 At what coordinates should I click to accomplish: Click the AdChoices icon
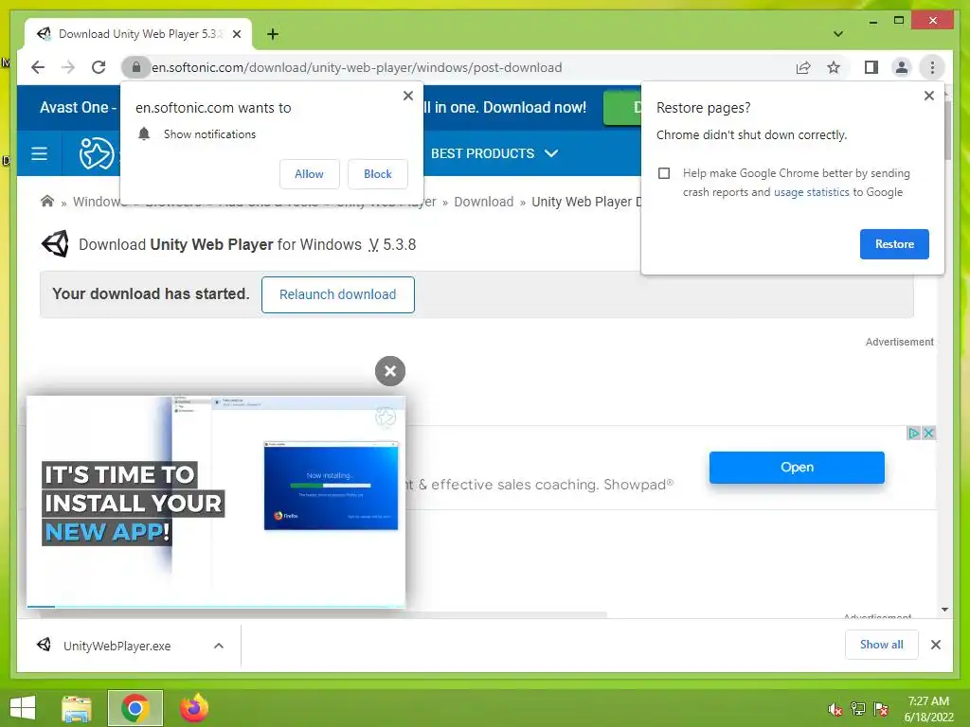(913, 433)
